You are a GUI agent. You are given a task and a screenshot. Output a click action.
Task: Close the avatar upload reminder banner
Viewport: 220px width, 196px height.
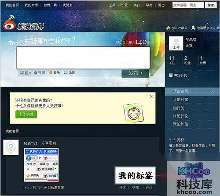[151, 96]
